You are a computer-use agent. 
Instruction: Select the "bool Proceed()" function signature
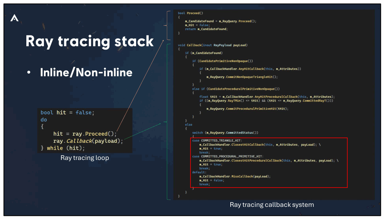click(190, 13)
